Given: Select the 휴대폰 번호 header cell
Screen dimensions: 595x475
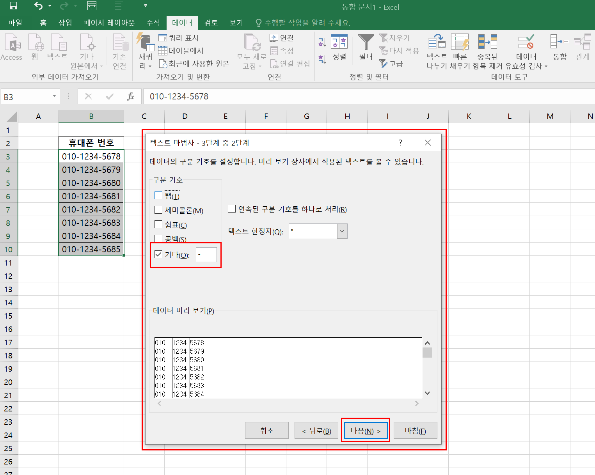Looking at the screenshot, I should coord(91,143).
